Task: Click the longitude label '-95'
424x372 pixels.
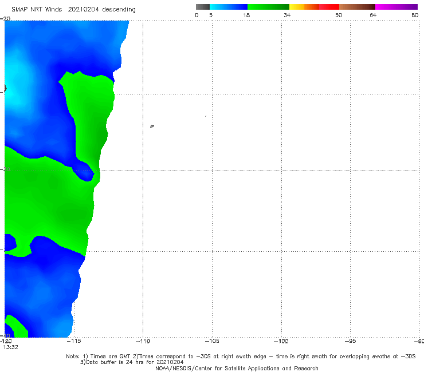Action: click(x=350, y=341)
